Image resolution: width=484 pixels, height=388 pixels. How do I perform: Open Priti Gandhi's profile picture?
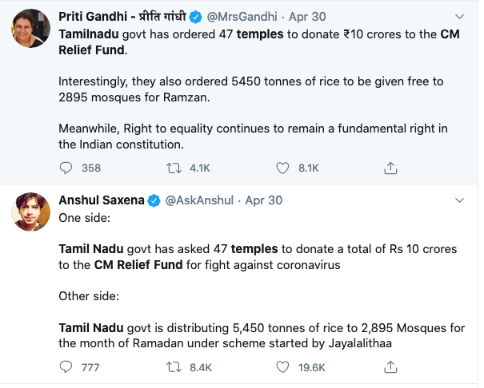click(x=31, y=28)
